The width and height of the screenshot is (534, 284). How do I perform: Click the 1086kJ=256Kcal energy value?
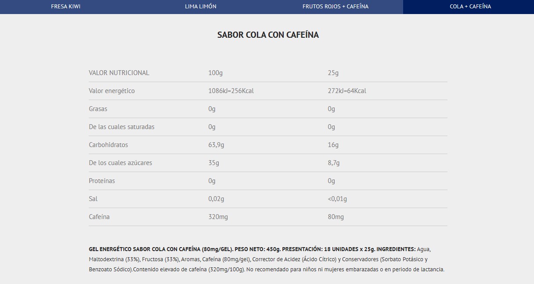coord(231,91)
